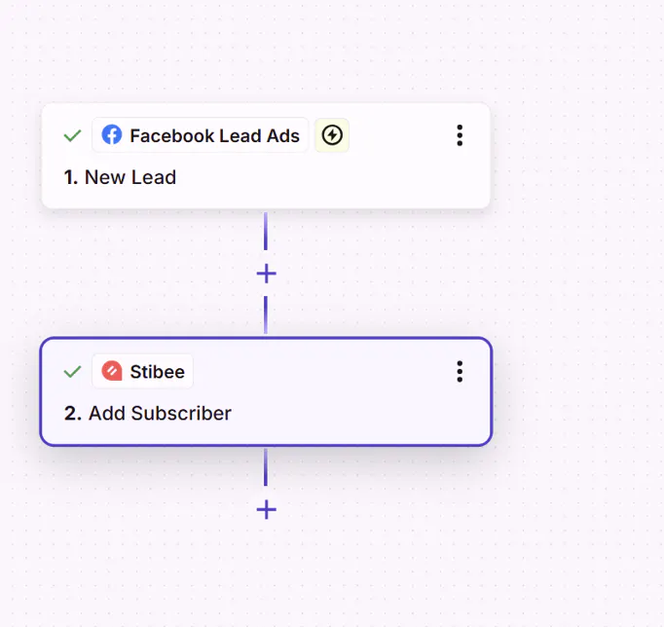Viewport: 664px width, 627px height.
Task: Click the Facebook logo icon
Action: (112, 135)
